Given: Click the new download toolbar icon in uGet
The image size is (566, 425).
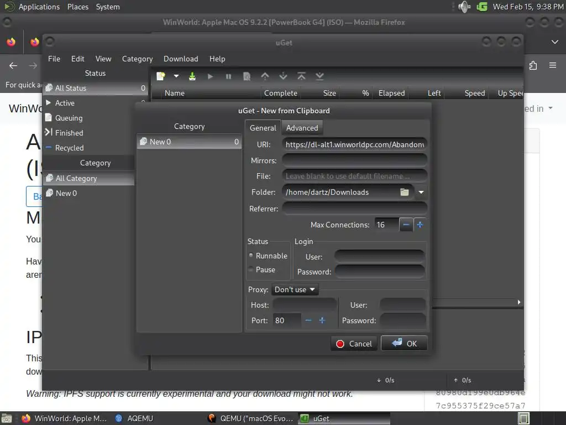Looking at the screenshot, I should [161, 76].
